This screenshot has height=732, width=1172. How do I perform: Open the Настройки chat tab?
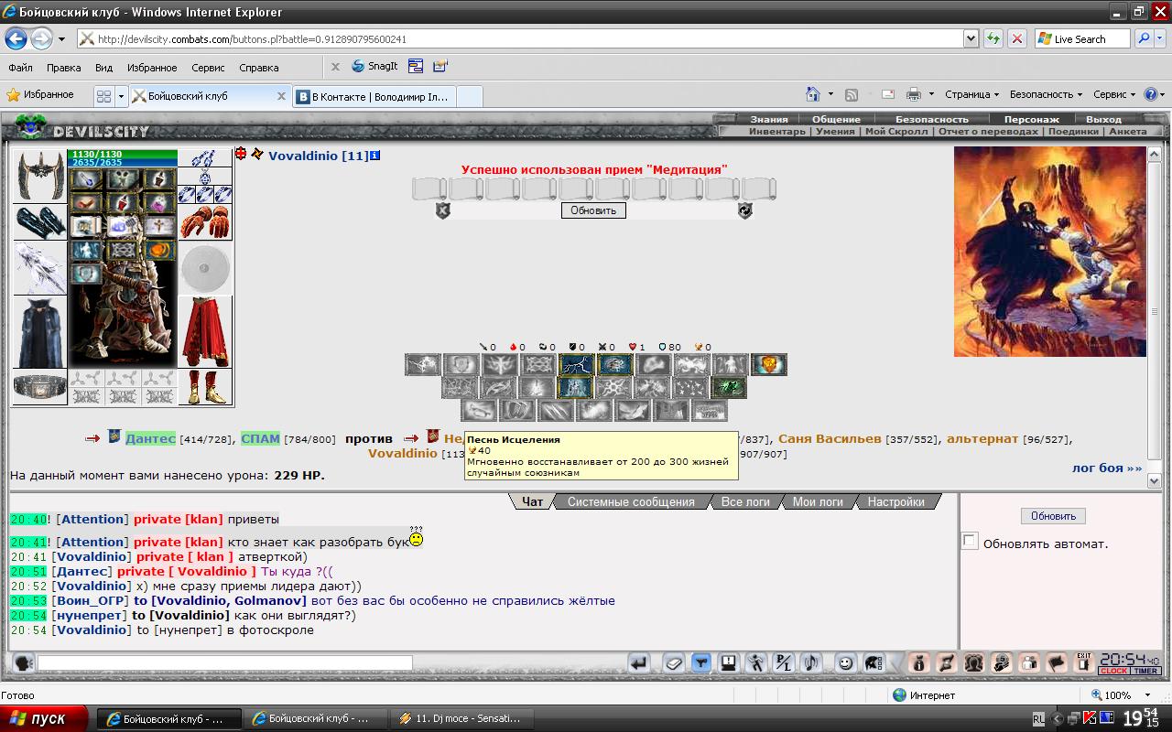point(895,501)
